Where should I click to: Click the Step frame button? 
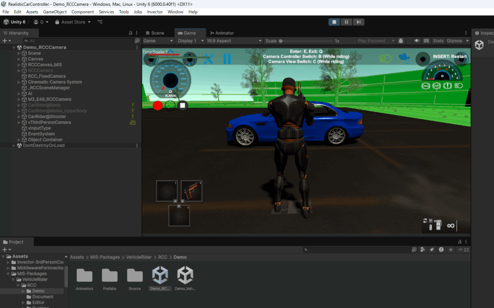(x=358, y=22)
